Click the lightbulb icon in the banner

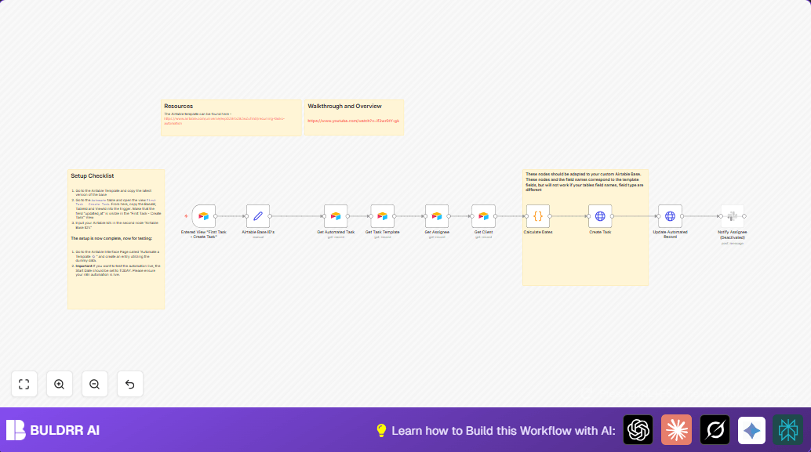tap(381, 430)
